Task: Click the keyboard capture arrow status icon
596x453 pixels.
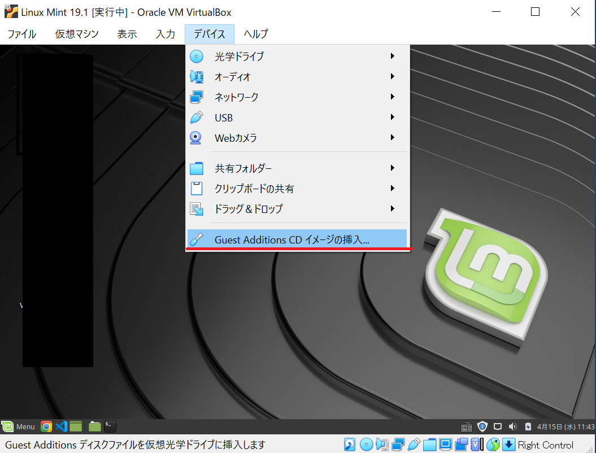Action: click(509, 445)
